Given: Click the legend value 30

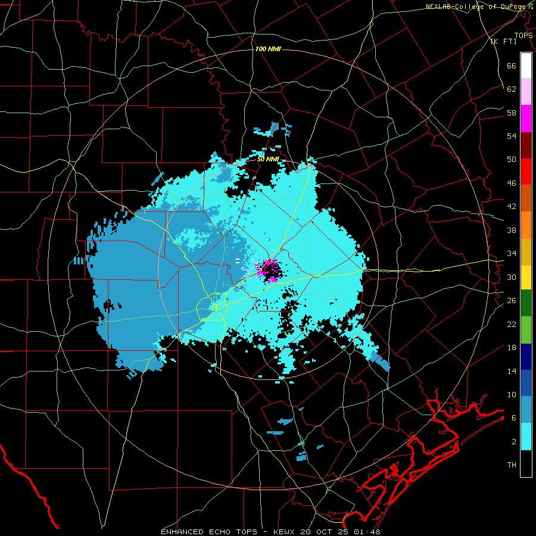Looking at the screenshot, I should [x=512, y=277].
